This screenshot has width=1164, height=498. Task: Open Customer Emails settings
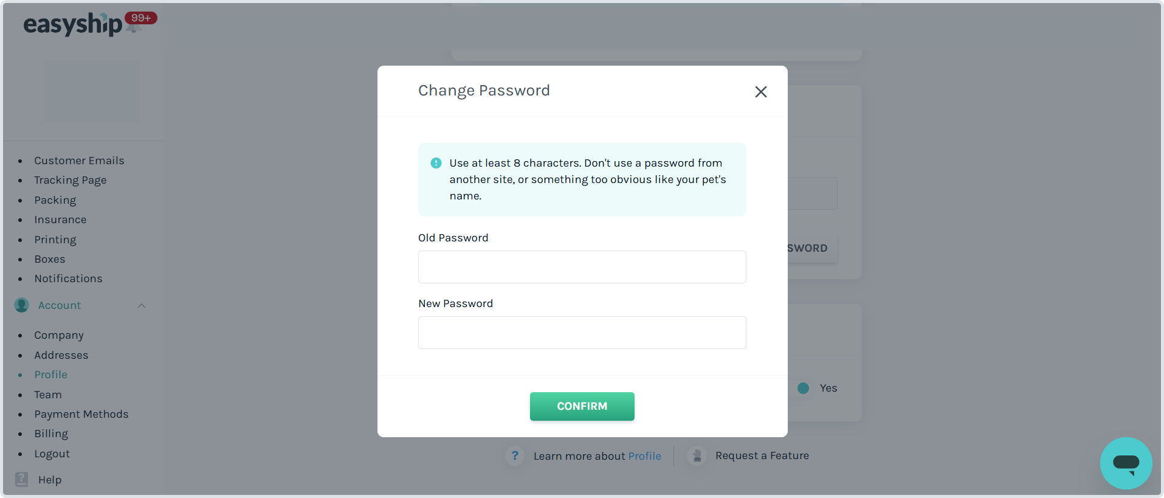79,161
